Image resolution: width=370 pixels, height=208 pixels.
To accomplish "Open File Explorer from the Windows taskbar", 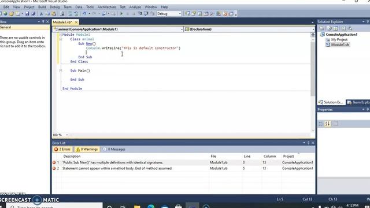I will (x=137, y=206).
